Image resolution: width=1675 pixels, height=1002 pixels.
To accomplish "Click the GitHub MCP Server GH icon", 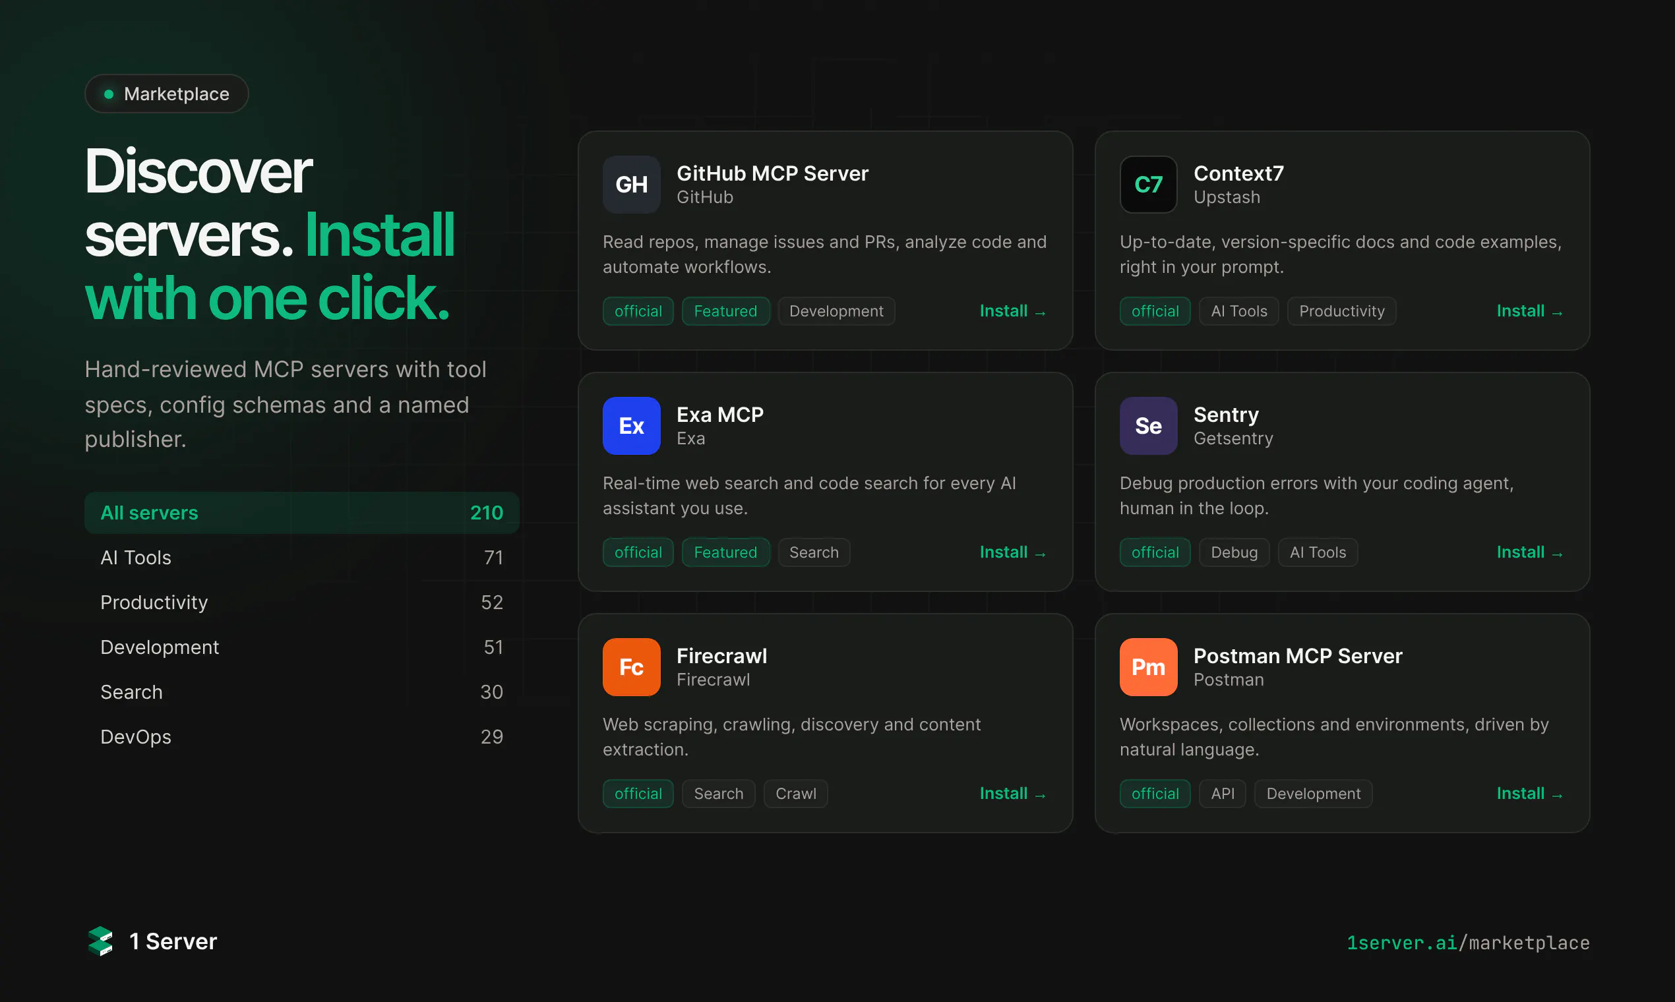I will [631, 185].
